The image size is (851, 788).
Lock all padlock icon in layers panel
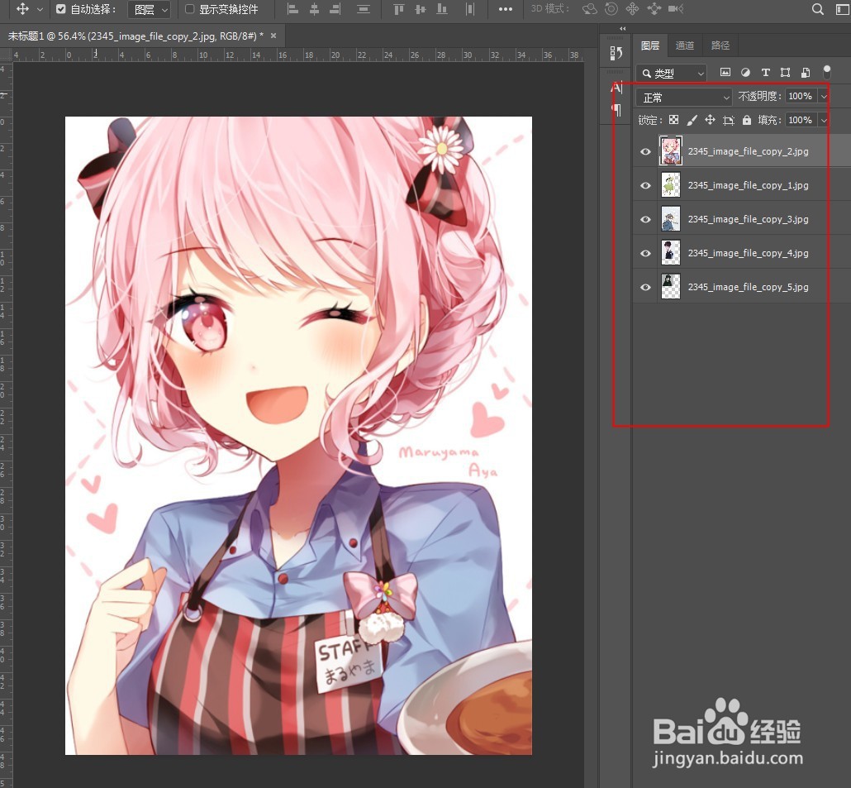tap(747, 120)
